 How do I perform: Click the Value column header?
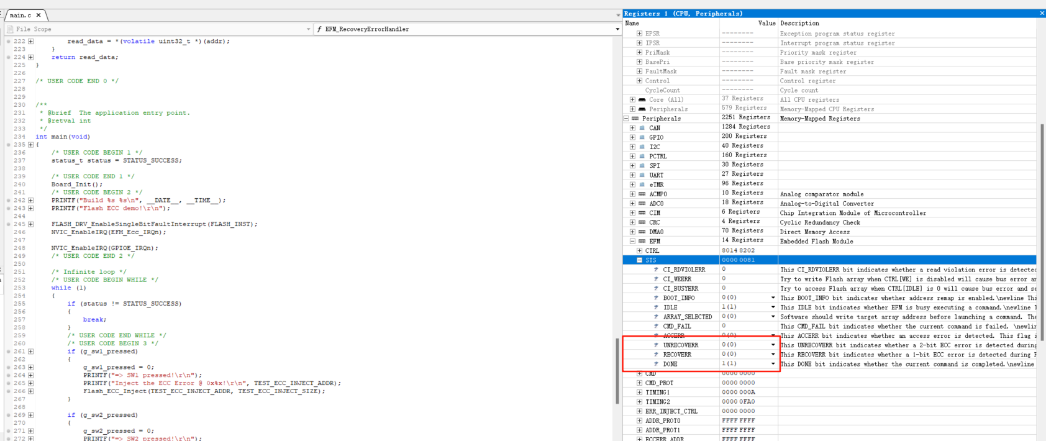pyautogui.click(x=766, y=23)
